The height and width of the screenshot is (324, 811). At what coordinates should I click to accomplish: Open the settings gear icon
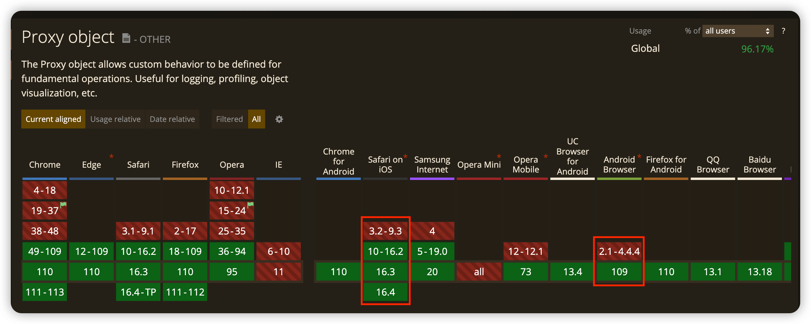[x=279, y=119]
